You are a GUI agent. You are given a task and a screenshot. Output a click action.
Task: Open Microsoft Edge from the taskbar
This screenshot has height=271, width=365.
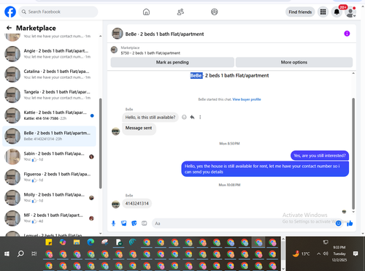91,243
